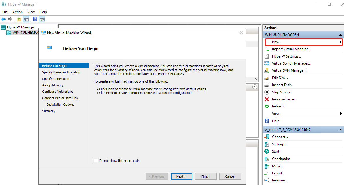Go to Specify Name and Location step

(61, 72)
